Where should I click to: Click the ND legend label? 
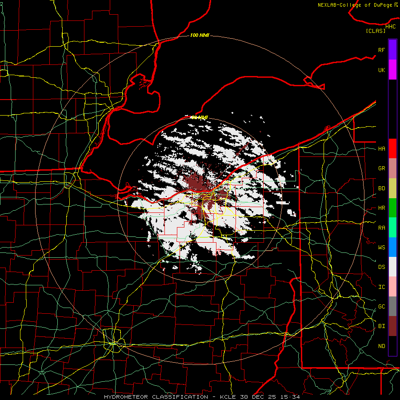[x=382, y=346]
